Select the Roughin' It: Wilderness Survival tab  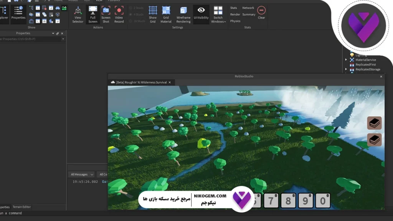tap(141, 82)
